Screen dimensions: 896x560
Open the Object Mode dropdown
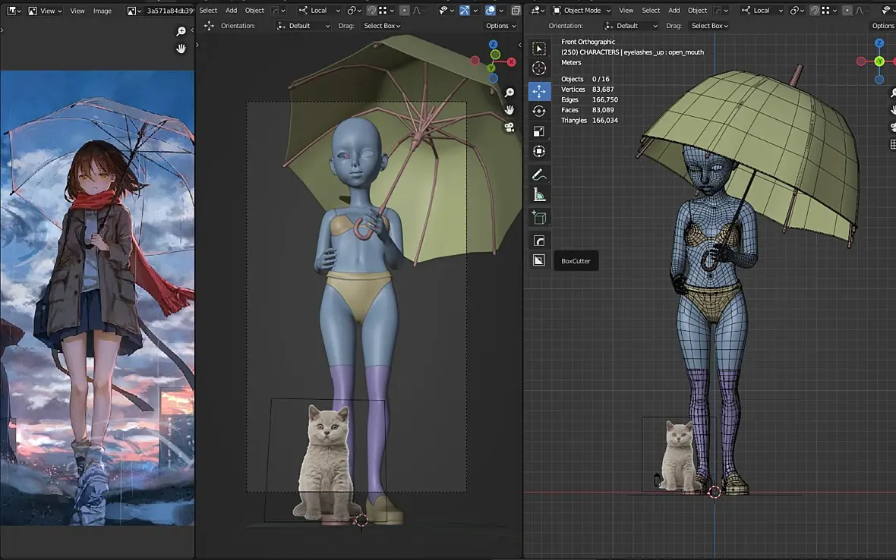point(582,11)
